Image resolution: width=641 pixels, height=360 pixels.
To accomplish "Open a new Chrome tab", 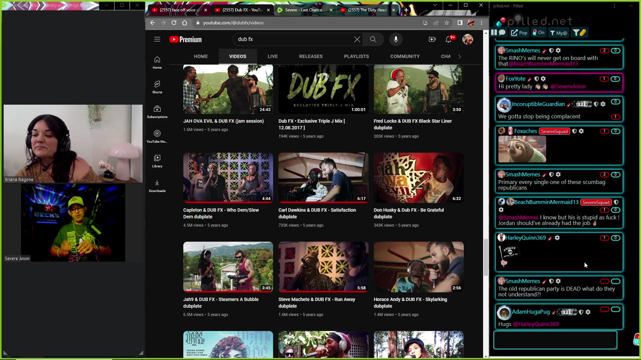I will (x=406, y=10).
